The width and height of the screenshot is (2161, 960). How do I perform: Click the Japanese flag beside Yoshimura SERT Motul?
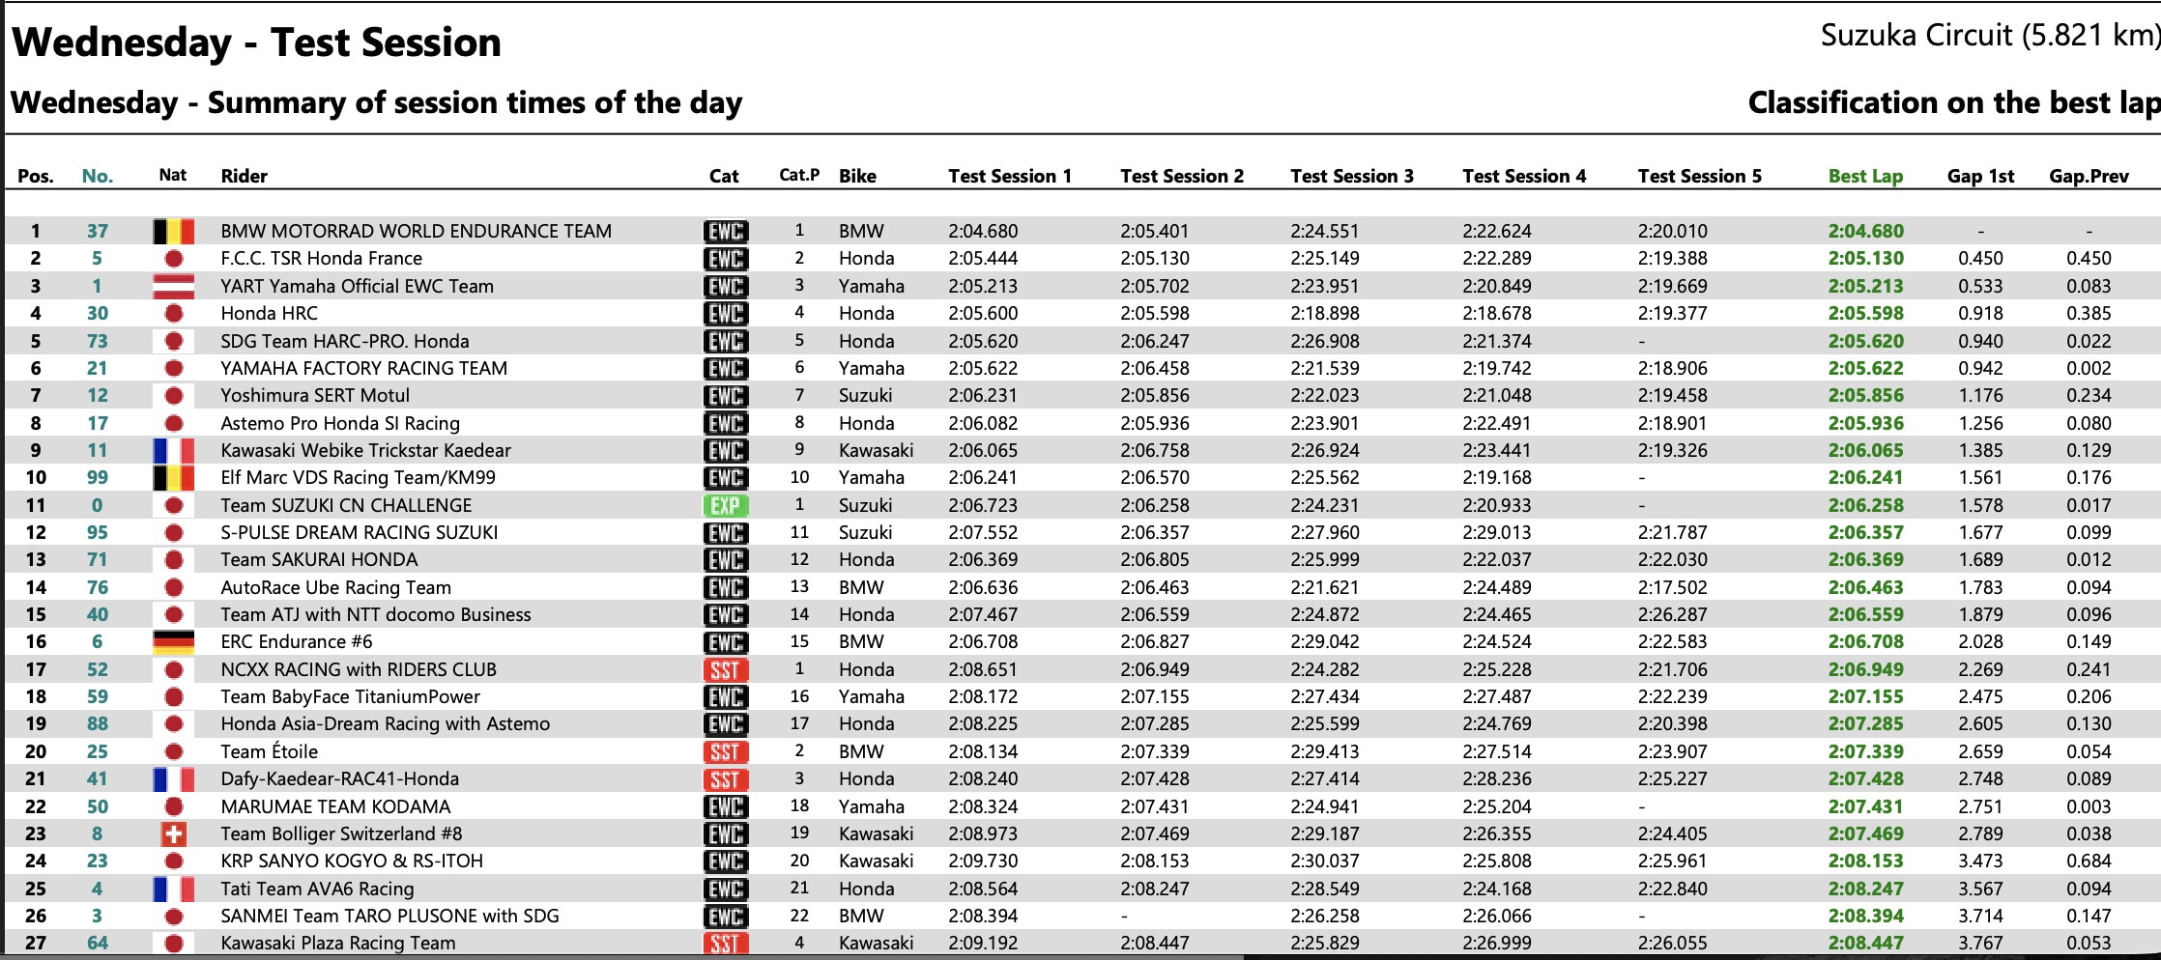tap(174, 395)
